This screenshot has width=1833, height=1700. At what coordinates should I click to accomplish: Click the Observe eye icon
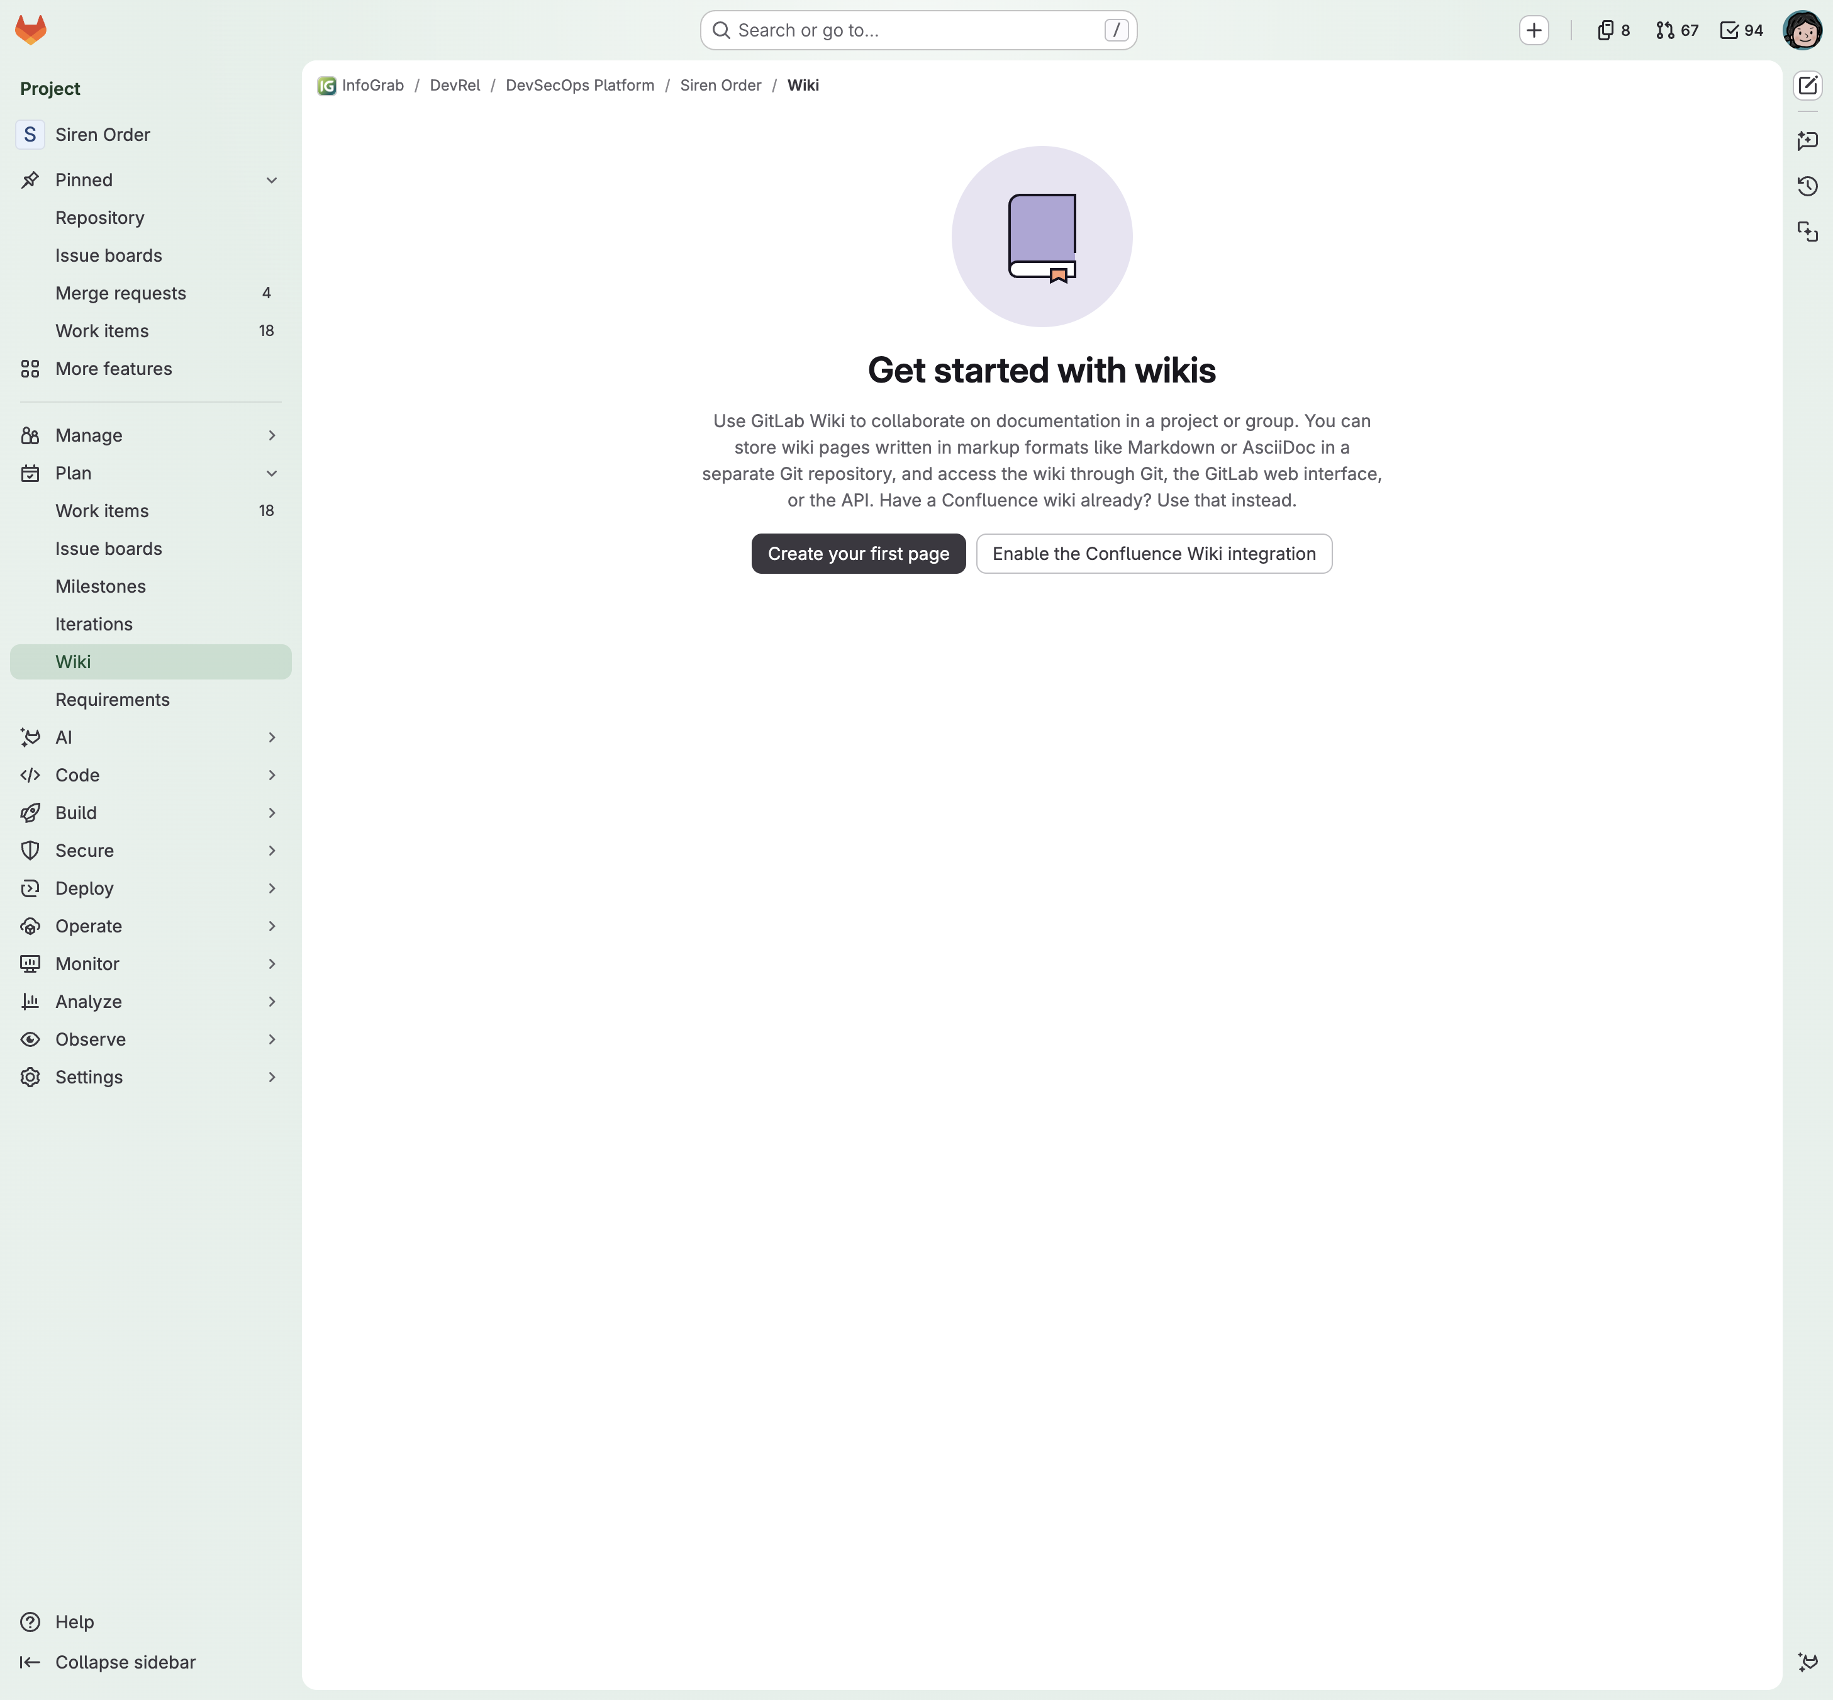click(30, 1039)
